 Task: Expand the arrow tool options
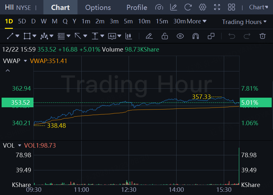[x=85, y=36]
